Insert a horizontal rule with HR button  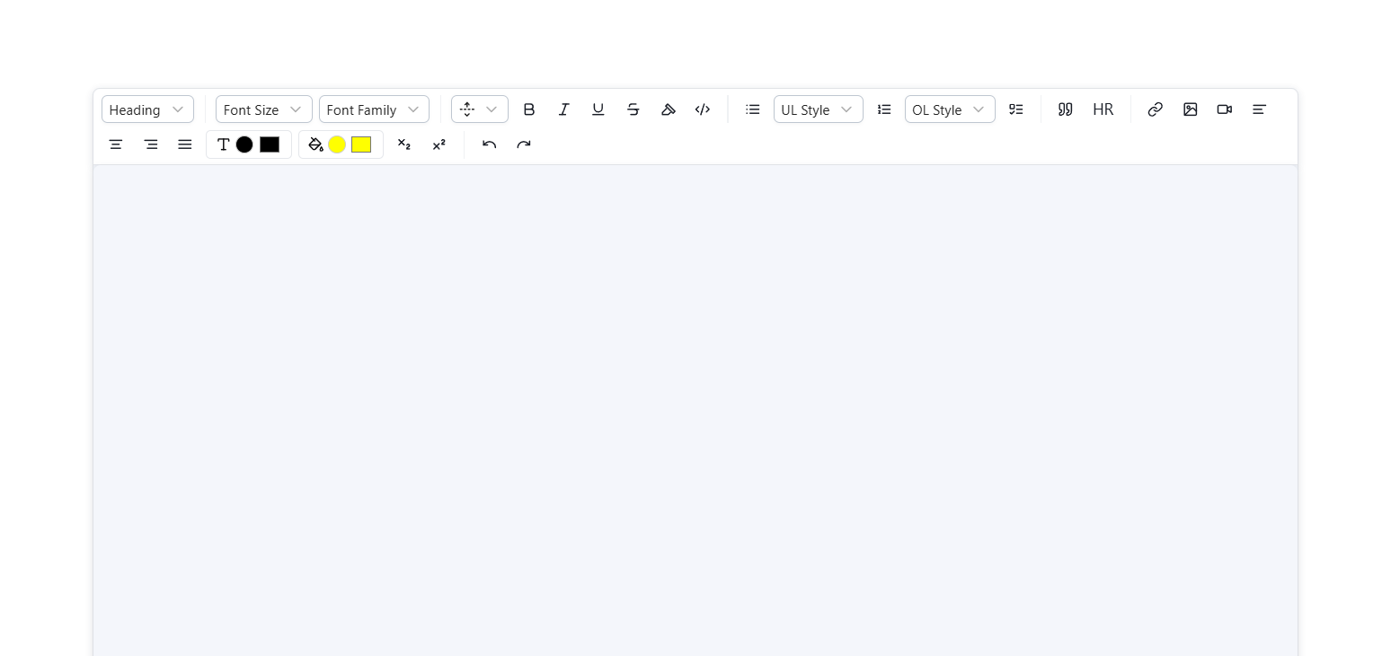(1103, 109)
